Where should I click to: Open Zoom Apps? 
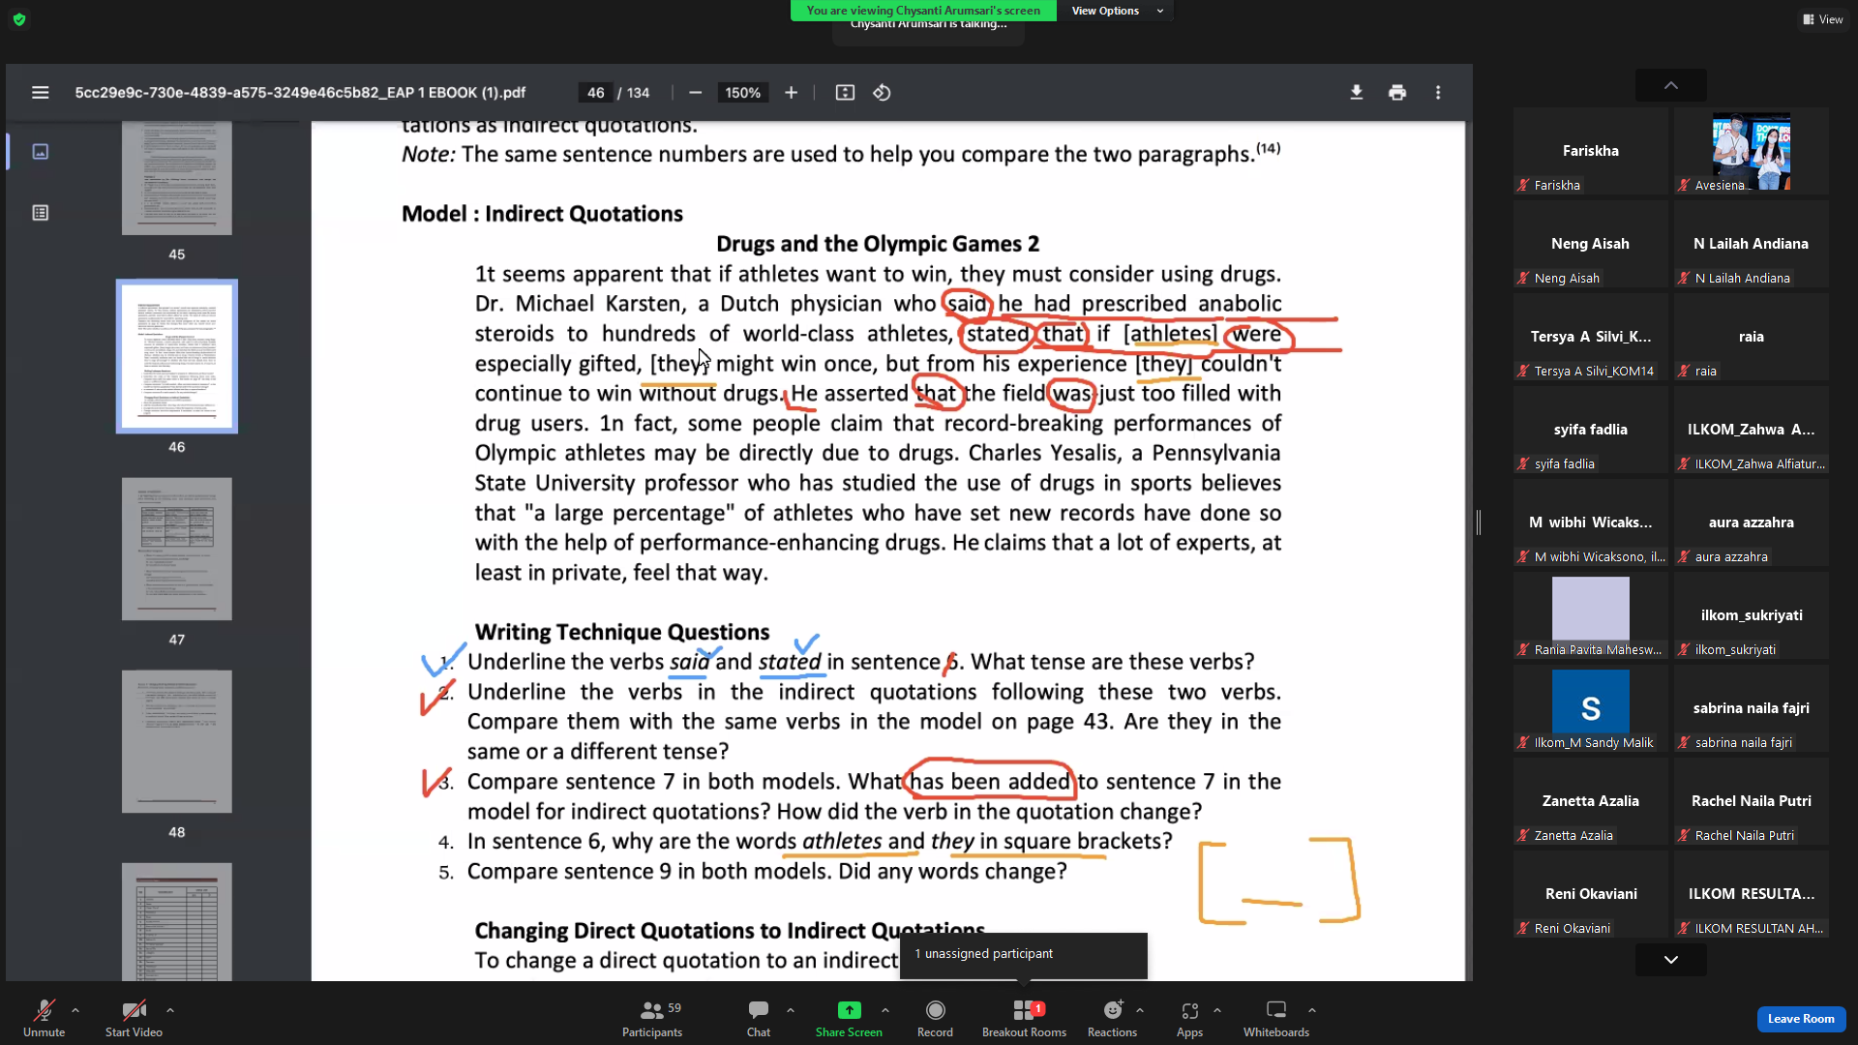1189,1019
